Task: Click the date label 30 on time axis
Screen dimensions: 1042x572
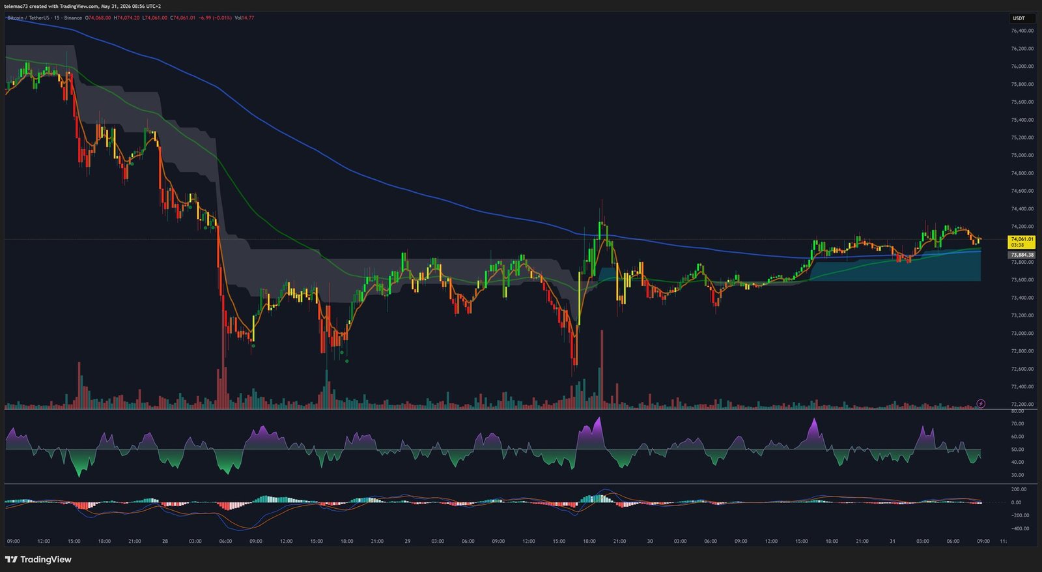Action: 650,541
